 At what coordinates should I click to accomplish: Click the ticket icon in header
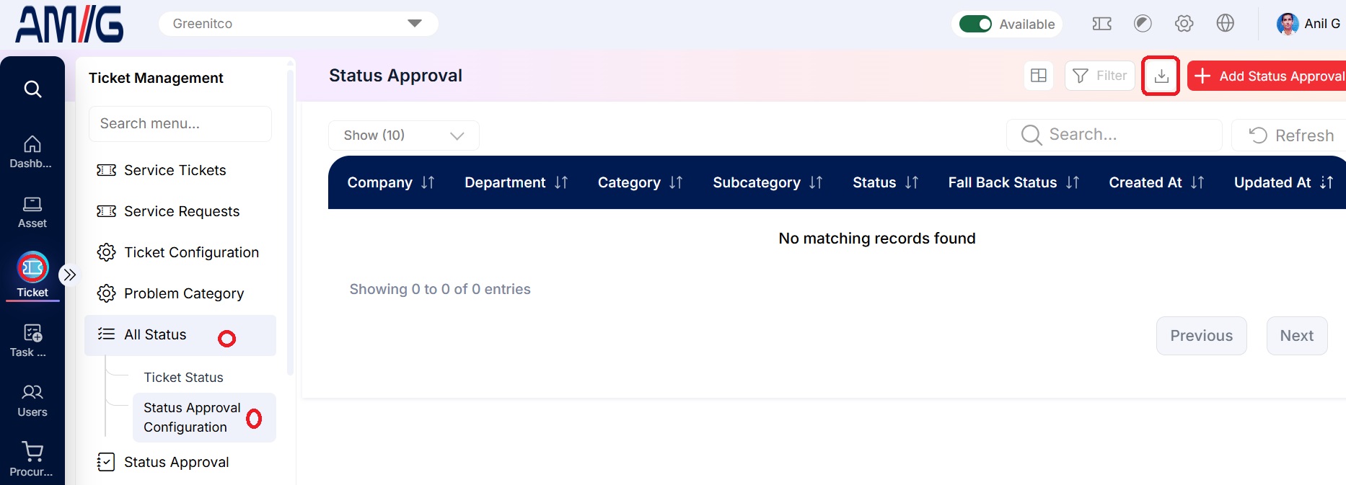click(x=1101, y=24)
